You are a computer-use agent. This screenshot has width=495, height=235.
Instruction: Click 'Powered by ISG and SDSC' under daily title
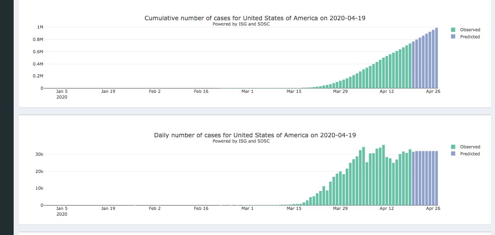[x=241, y=141]
